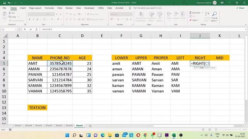Click Namrata Sharma account name
Viewport: 248px width, 139px height.
(x=204, y=3)
